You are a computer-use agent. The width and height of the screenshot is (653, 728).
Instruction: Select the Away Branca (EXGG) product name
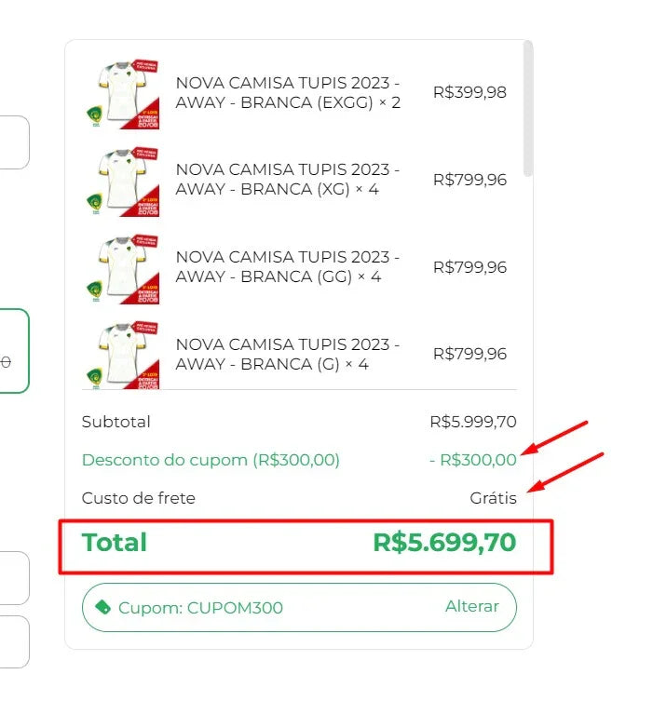point(288,92)
